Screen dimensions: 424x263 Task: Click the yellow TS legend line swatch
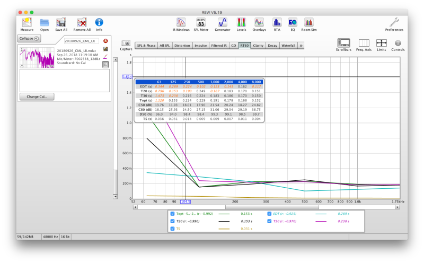(224, 229)
